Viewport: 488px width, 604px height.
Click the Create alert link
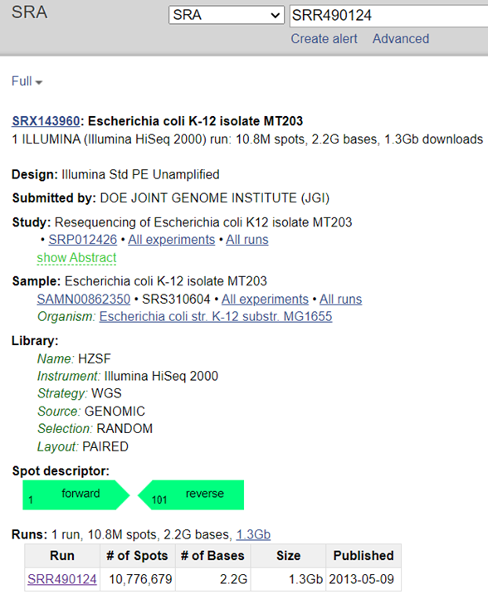click(x=324, y=39)
